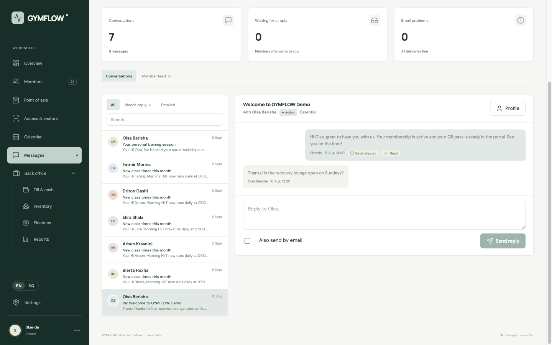
Task: Open Till & cash link
Action: (43, 190)
